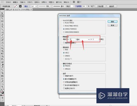Select the Pen tool
This screenshot has width=137, height=106.
[x=2, y=24]
